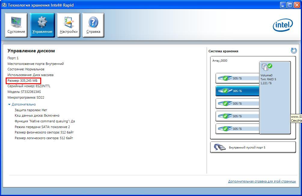The height and width of the screenshot is (196, 302).
Task: Collapse the Дополнительно section
Action: coord(22,104)
